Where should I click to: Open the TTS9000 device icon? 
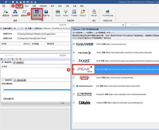(x=74, y=13)
